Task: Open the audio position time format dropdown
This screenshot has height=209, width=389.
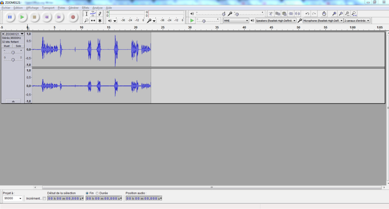Action: 161,198
